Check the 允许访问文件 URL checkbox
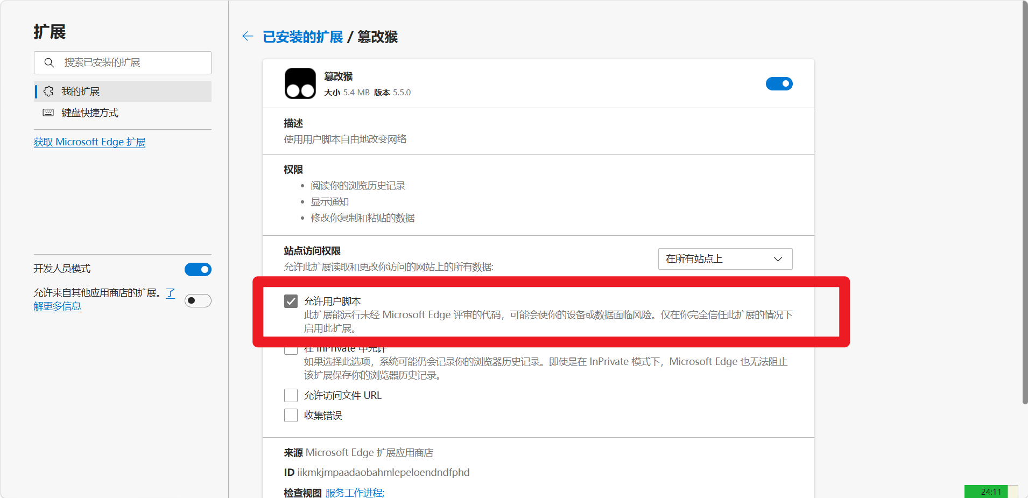This screenshot has height=498, width=1028. (x=291, y=395)
